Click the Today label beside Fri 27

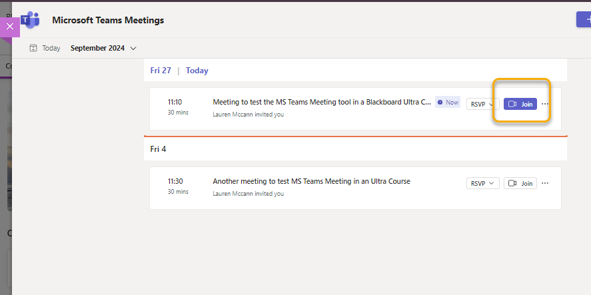tap(197, 71)
